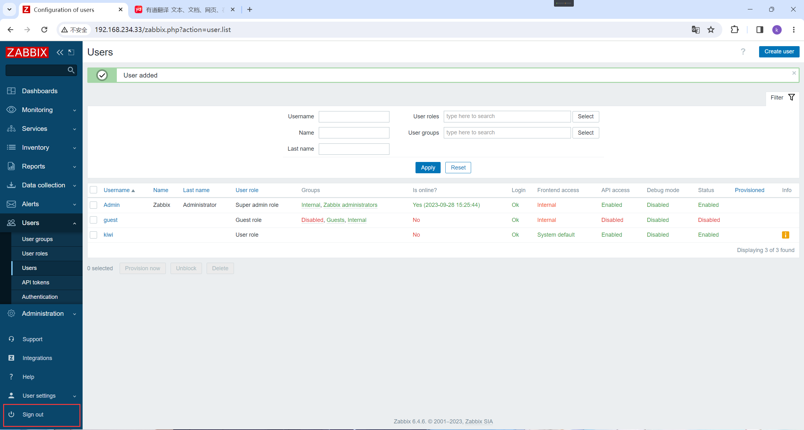Viewport: 804px width, 430px height.
Task: Open the browser extensions puzzle icon
Action: point(735,30)
